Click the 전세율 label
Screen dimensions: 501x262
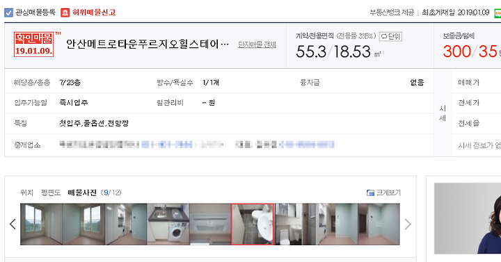tap(469, 123)
